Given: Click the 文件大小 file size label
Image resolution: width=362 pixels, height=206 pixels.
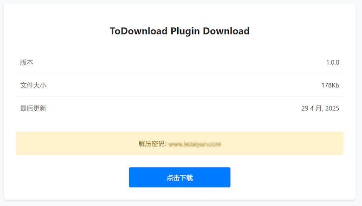Looking at the screenshot, I should (33, 85).
